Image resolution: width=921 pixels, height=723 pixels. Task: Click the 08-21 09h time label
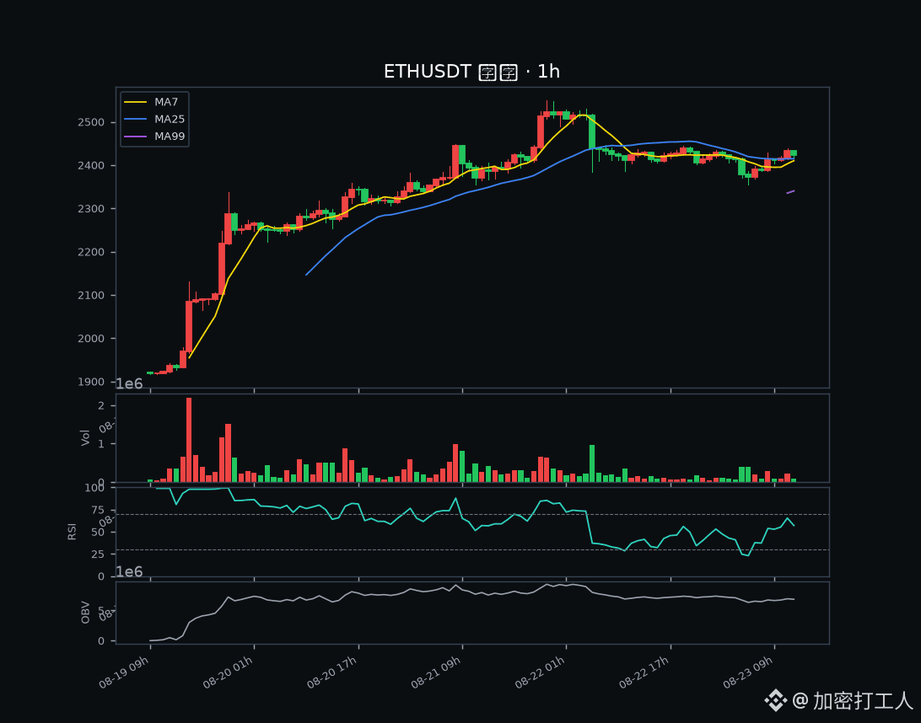(436, 672)
